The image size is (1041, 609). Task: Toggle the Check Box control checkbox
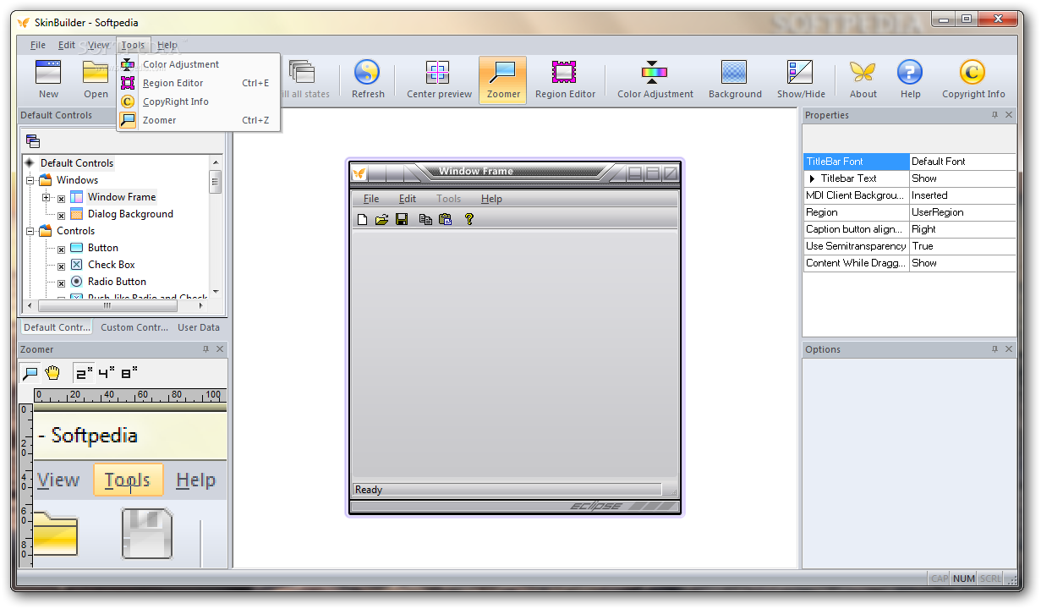(x=61, y=266)
